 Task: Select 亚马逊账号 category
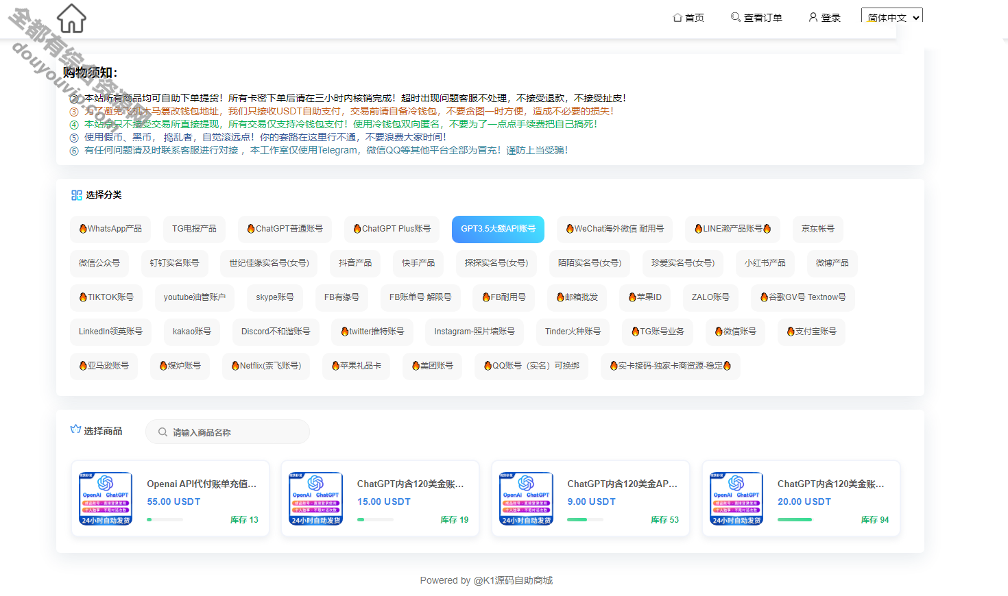pyautogui.click(x=104, y=366)
